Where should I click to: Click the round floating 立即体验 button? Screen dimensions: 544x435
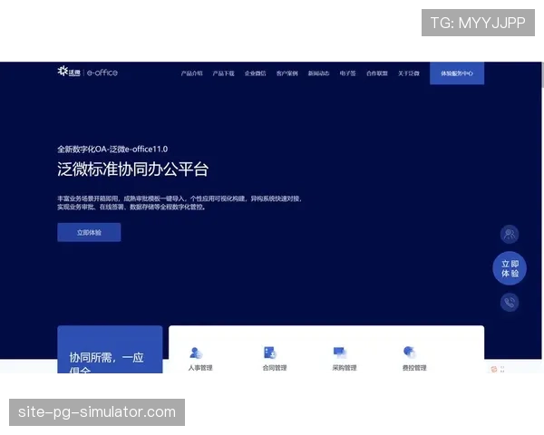coord(510,268)
